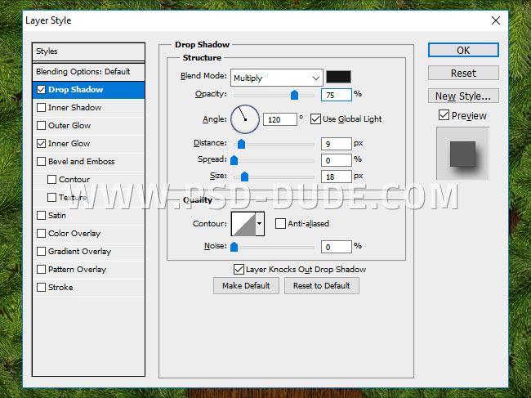The image size is (531, 398).
Task: Select Blending Options: Default
Action: [x=83, y=72]
